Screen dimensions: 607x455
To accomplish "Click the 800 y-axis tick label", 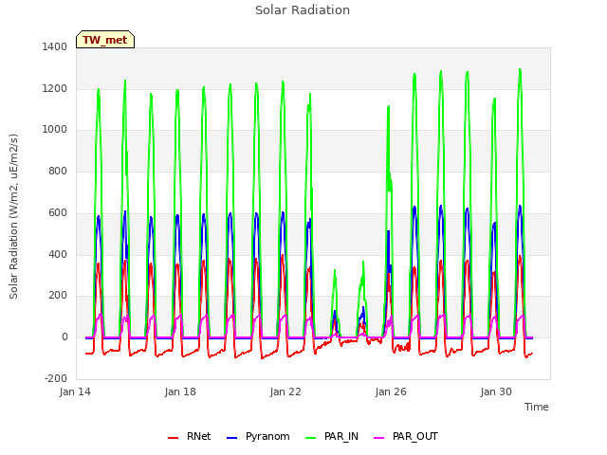I will (58, 171).
